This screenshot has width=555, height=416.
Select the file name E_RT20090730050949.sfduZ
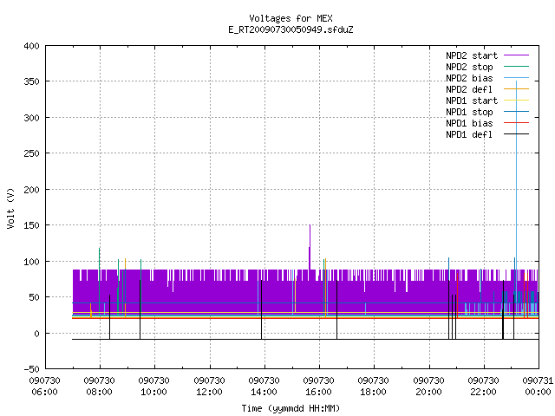click(291, 29)
